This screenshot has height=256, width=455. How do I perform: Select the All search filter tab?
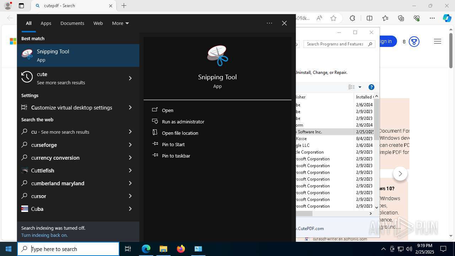[28, 23]
